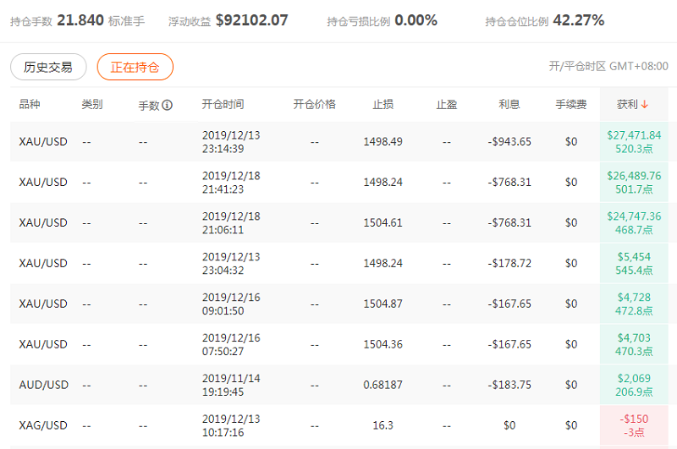Viewport: 677px width, 449px height.
Task: Click open time 2019/12/16 07:50:27
Action: 231,345
